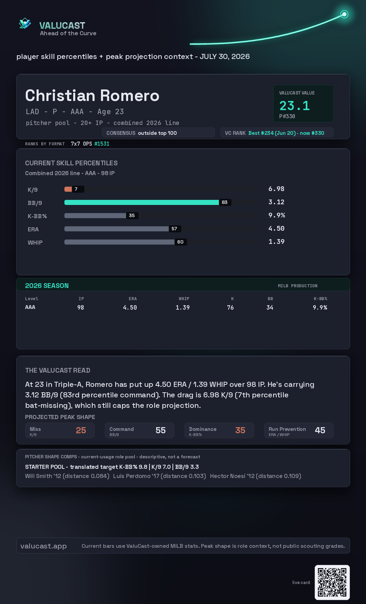Viewport: 366px width, 604px height.
Task: Click the Will Smith '12 comp
Action: [x=67, y=476]
